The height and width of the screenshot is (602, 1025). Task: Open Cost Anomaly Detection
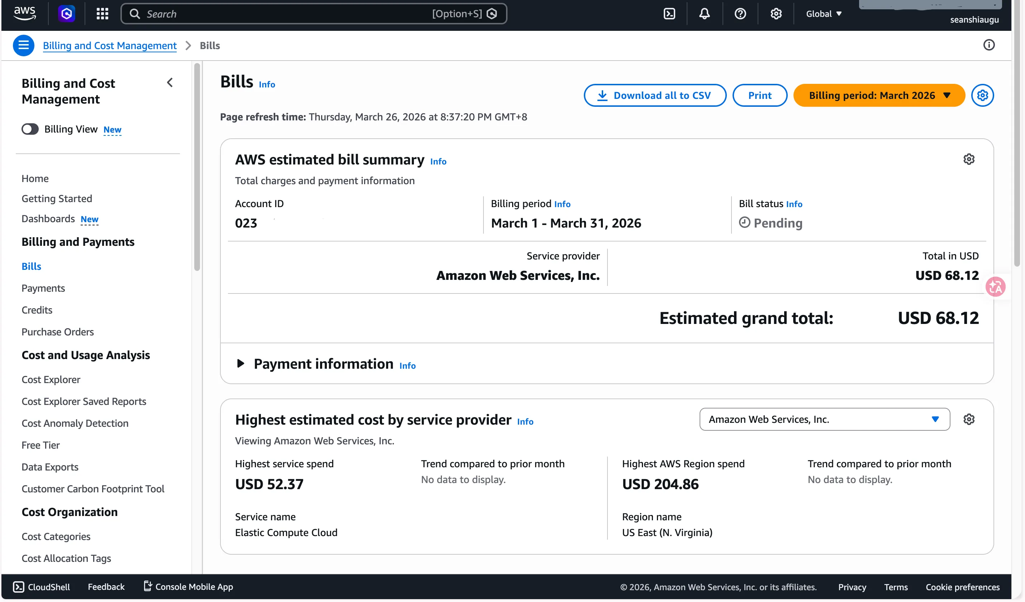(75, 424)
